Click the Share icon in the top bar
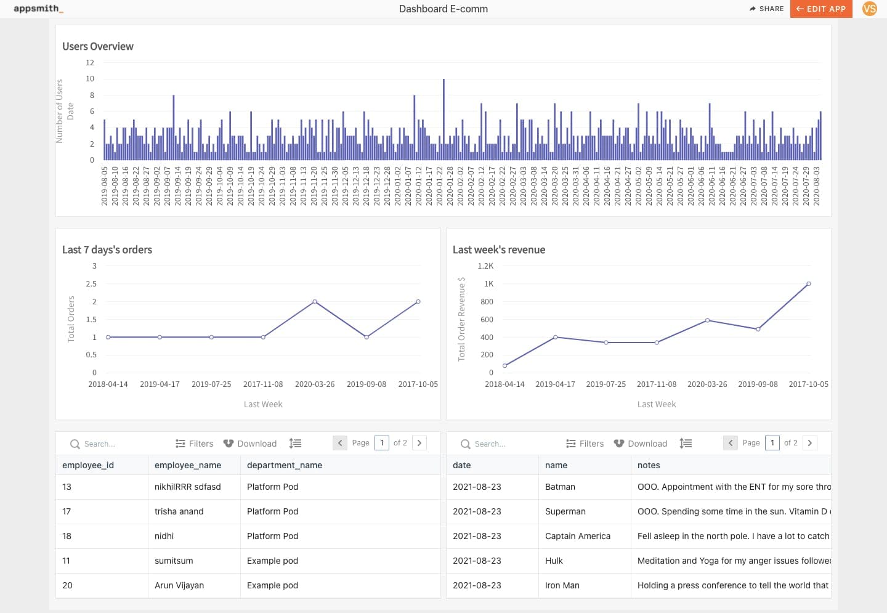887x613 pixels. (x=766, y=9)
